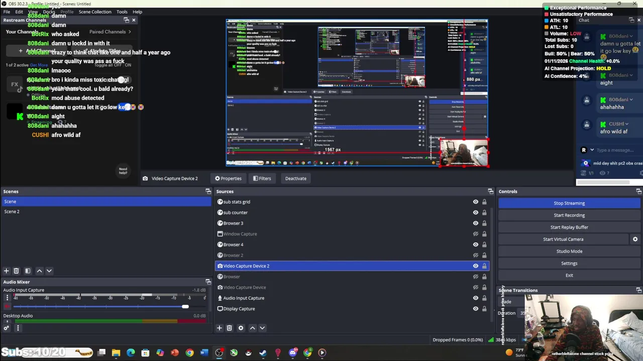Hide the Browser 3 source
Image resolution: width=643 pixels, height=361 pixels.
click(x=475, y=223)
